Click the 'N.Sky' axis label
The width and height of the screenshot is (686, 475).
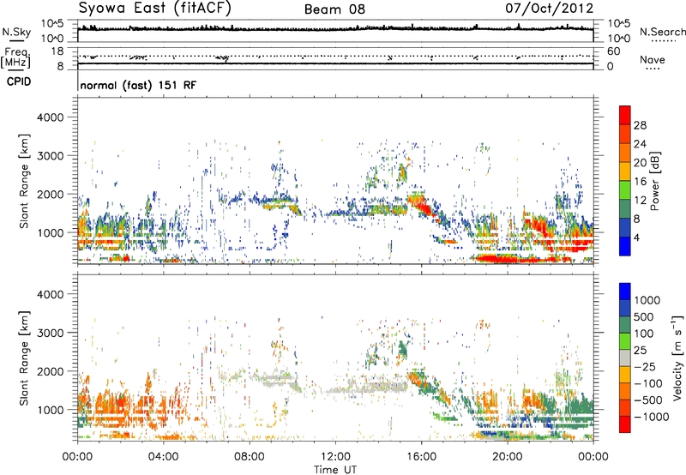coord(16,32)
